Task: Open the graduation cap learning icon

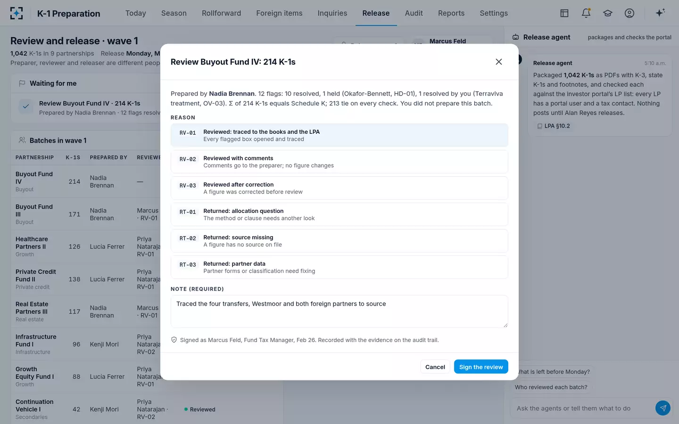Action: (608, 13)
